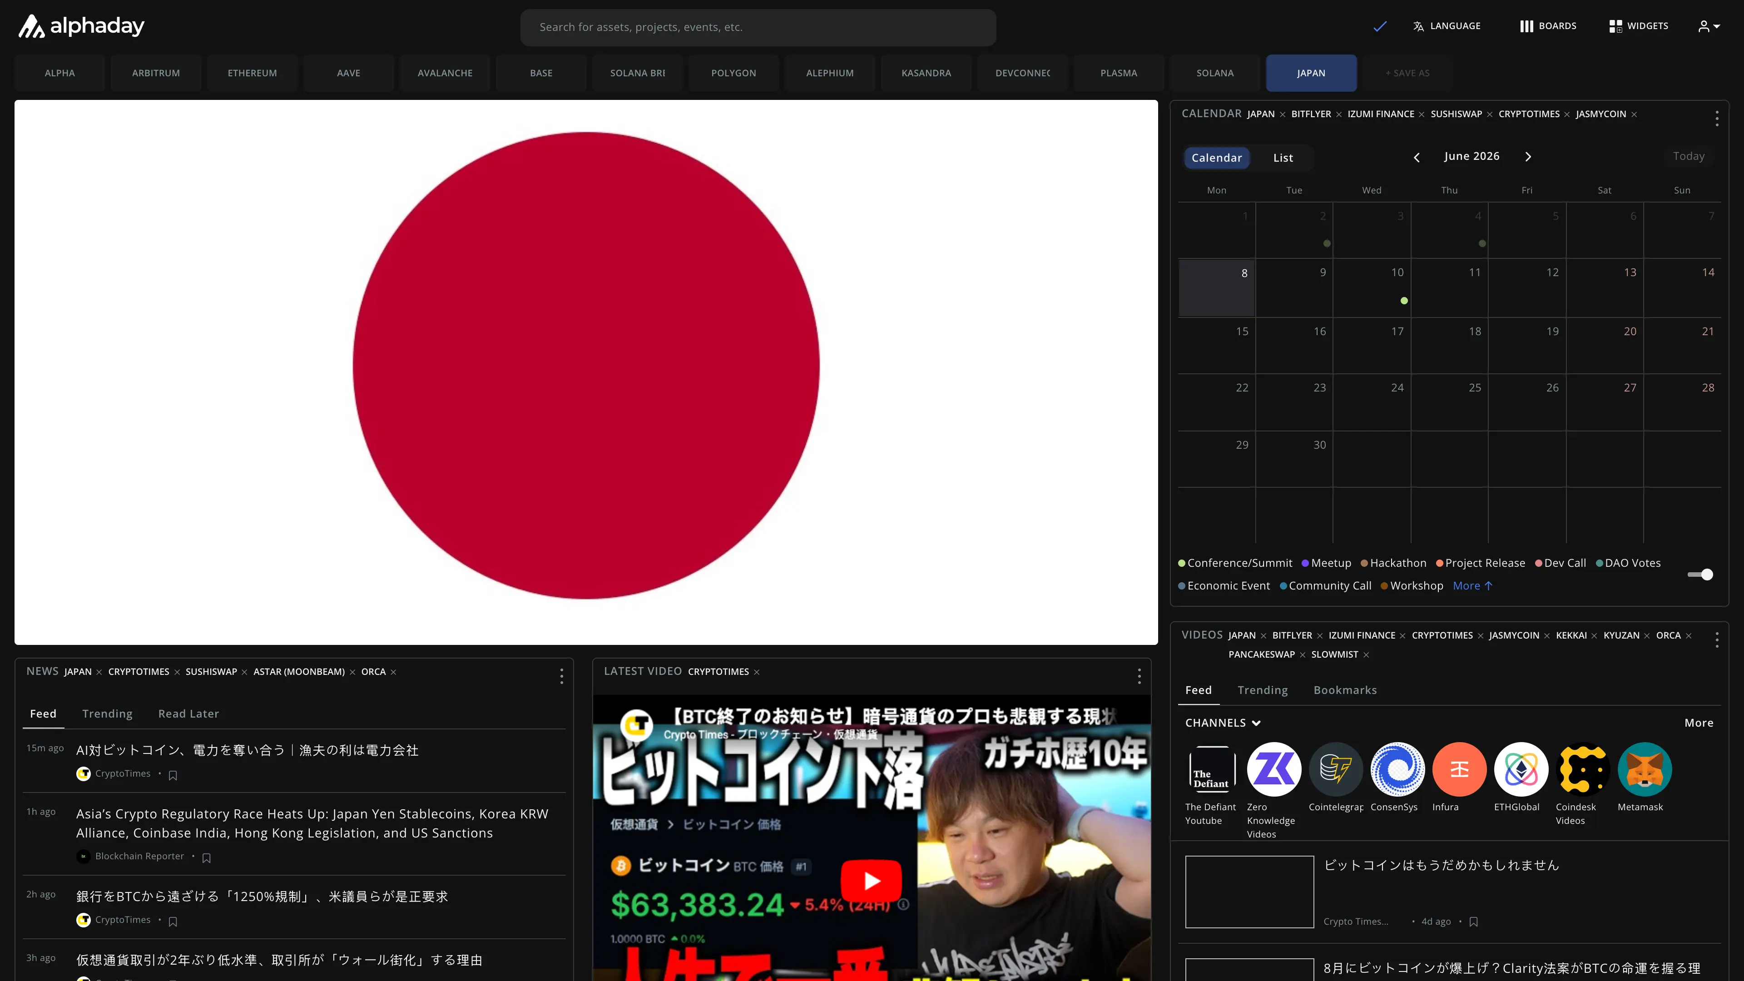This screenshot has height=981, width=1744.
Task: Switch calendar to List view
Action: [1283, 158]
